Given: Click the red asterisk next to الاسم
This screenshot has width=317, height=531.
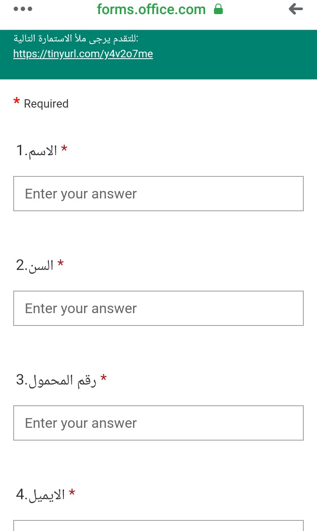Looking at the screenshot, I should pyautogui.click(x=64, y=149).
